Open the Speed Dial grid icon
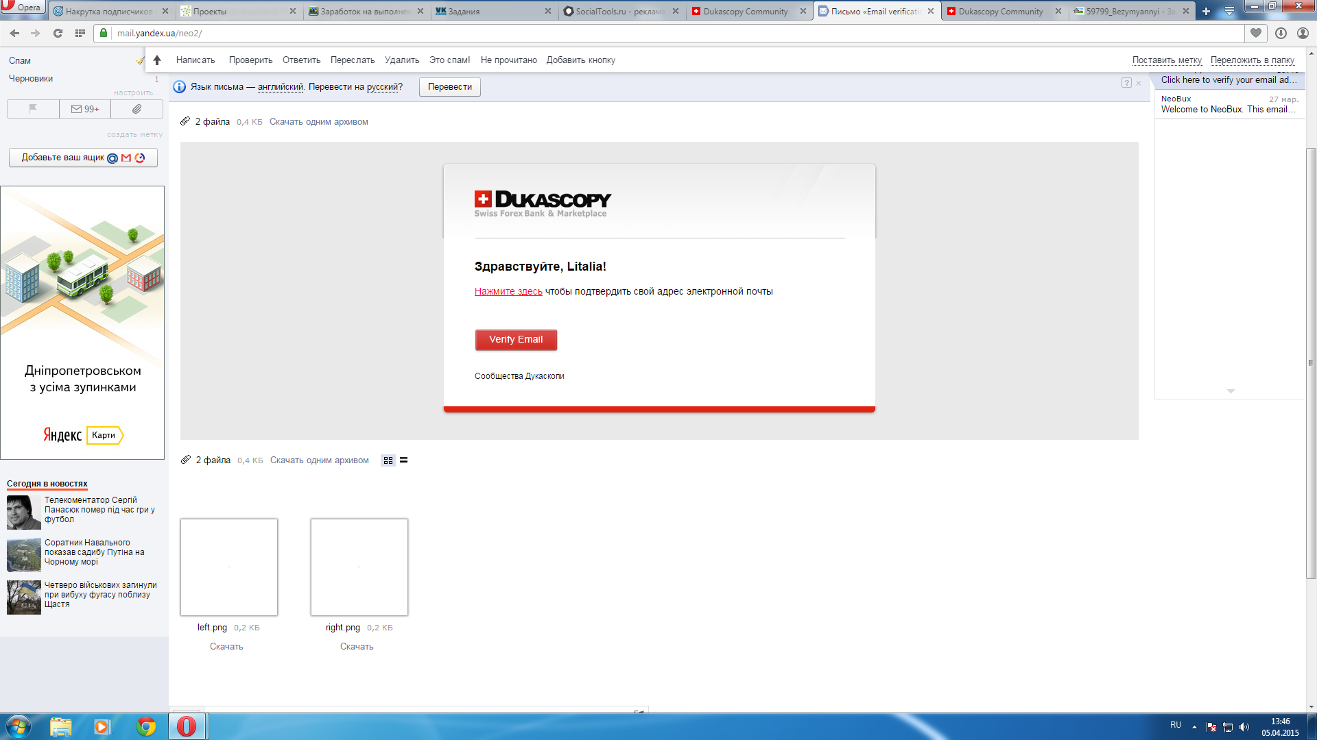1317x740 pixels. (x=80, y=33)
